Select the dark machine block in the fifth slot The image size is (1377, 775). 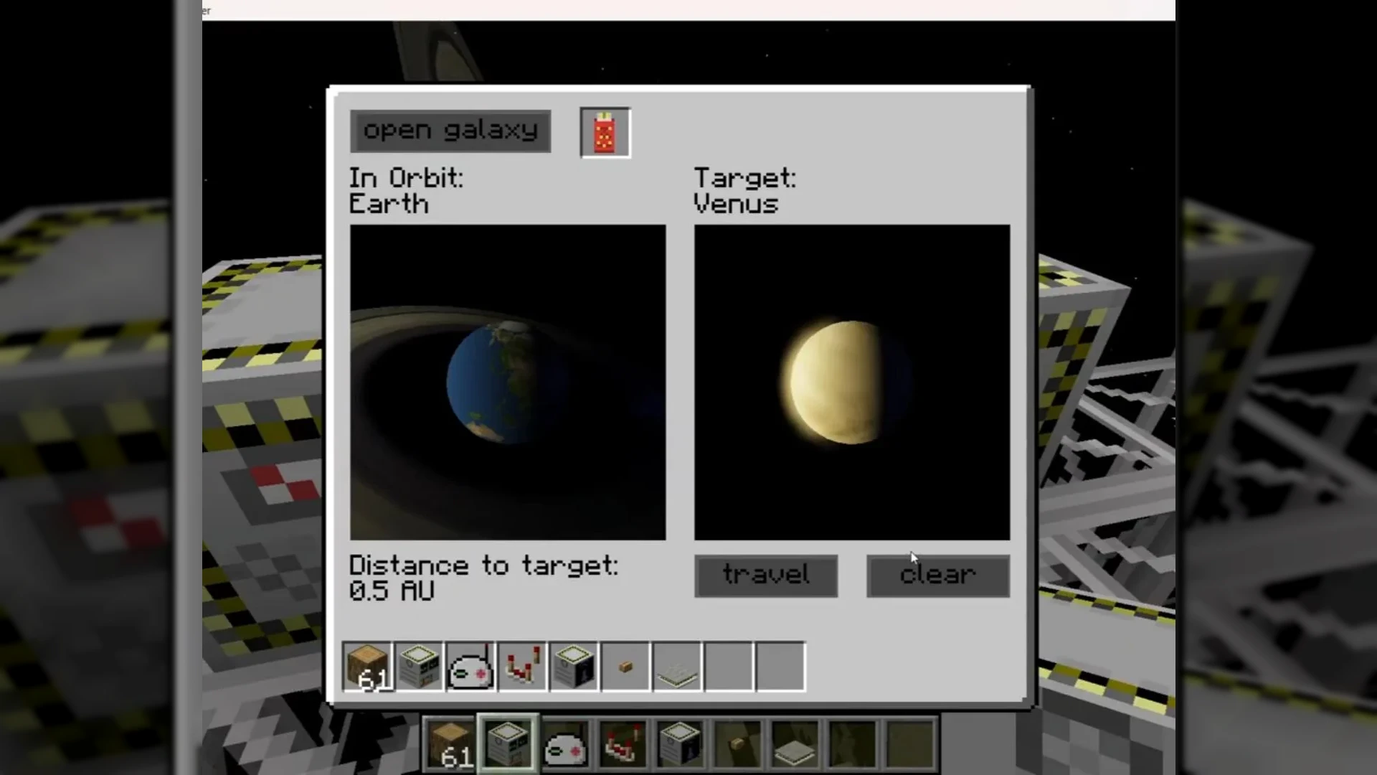574,667
